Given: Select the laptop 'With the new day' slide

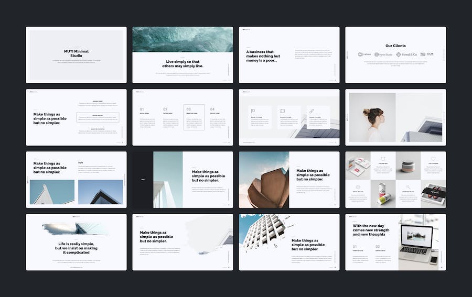Looking at the screenshot, I should coord(395,242).
